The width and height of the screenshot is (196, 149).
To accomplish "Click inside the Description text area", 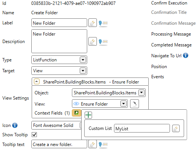I will coord(59,41).
